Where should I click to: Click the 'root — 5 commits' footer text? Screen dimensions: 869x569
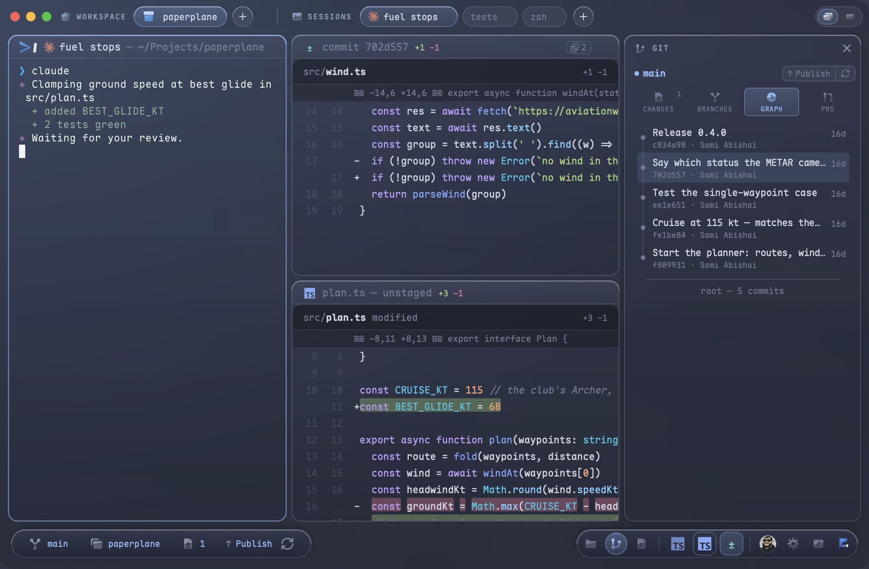click(742, 291)
